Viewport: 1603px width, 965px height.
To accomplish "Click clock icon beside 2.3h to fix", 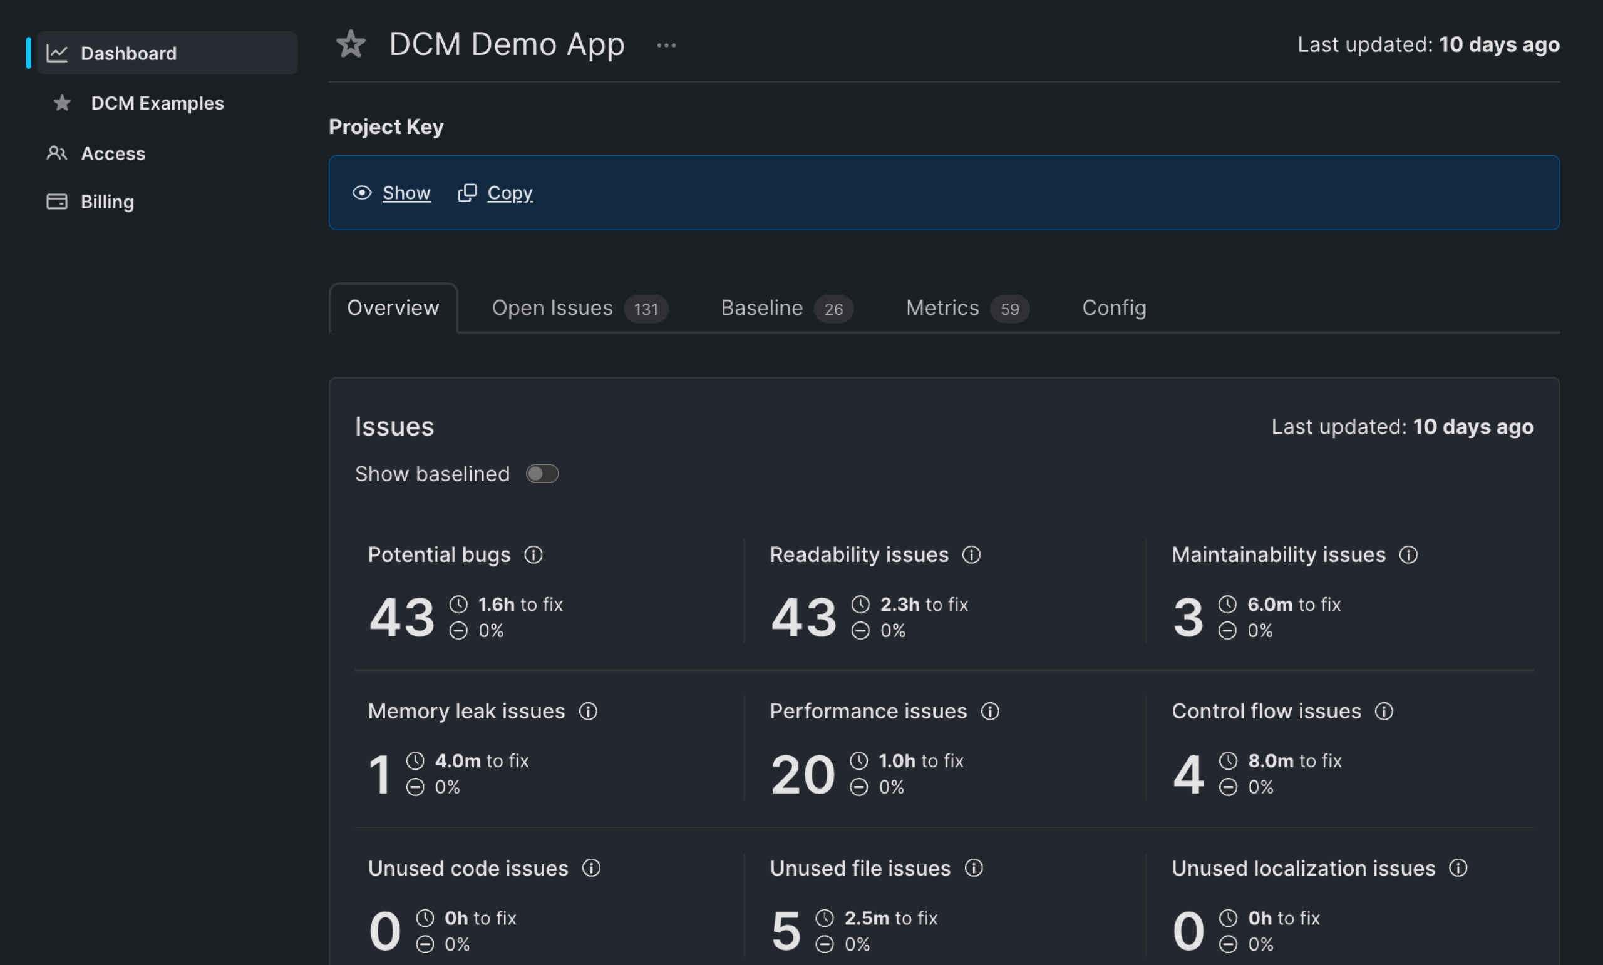I will coord(861,604).
